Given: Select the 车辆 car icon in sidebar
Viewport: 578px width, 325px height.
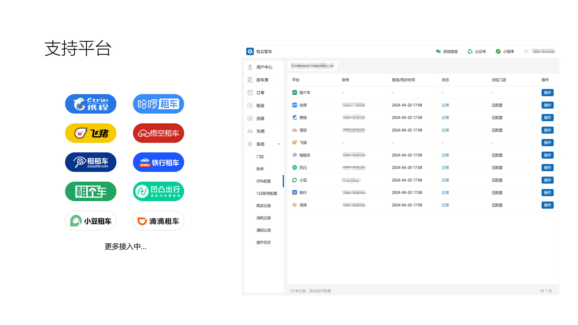Looking at the screenshot, I should 250,131.
